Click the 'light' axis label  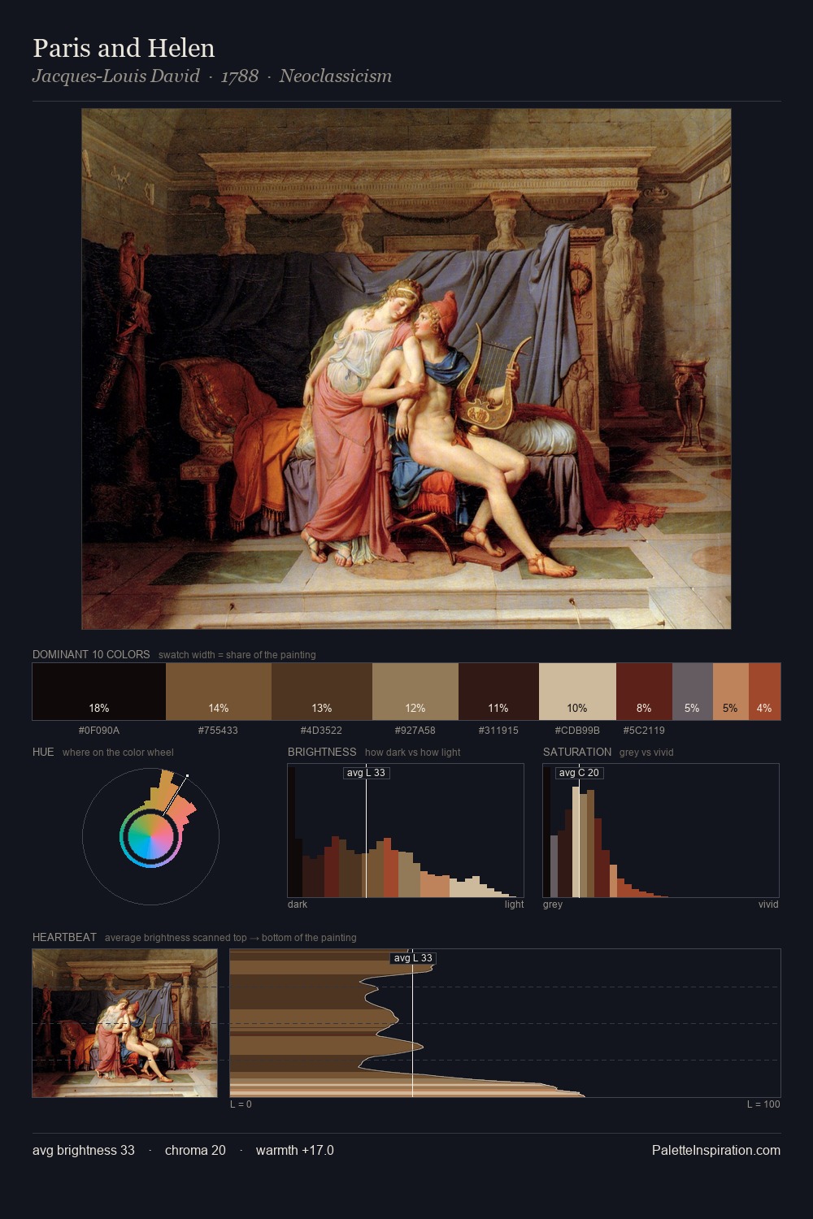[514, 904]
